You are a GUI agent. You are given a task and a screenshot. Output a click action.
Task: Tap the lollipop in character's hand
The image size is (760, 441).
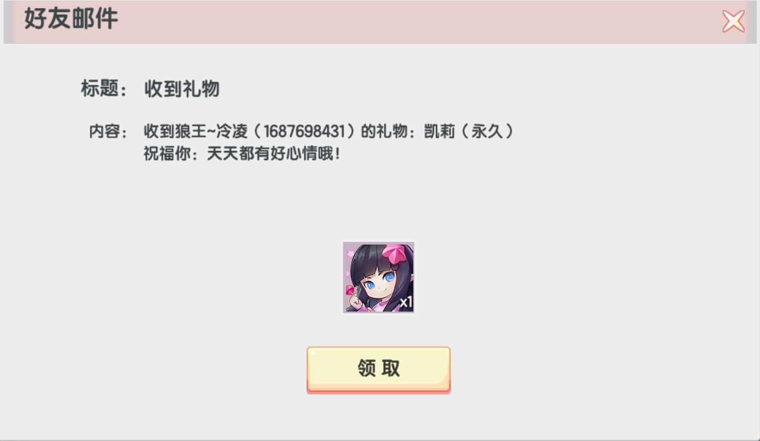350,290
